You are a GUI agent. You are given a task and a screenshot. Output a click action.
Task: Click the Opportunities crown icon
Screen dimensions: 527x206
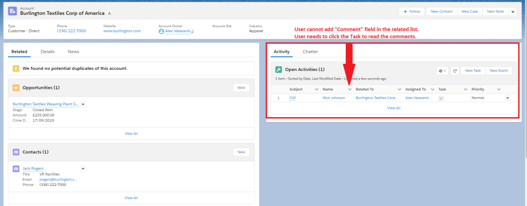click(x=16, y=87)
